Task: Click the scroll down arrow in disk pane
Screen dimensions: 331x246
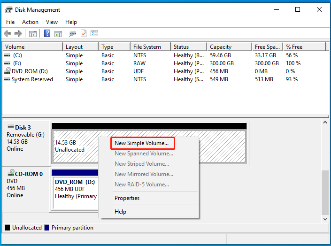Action: click(325, 219)
